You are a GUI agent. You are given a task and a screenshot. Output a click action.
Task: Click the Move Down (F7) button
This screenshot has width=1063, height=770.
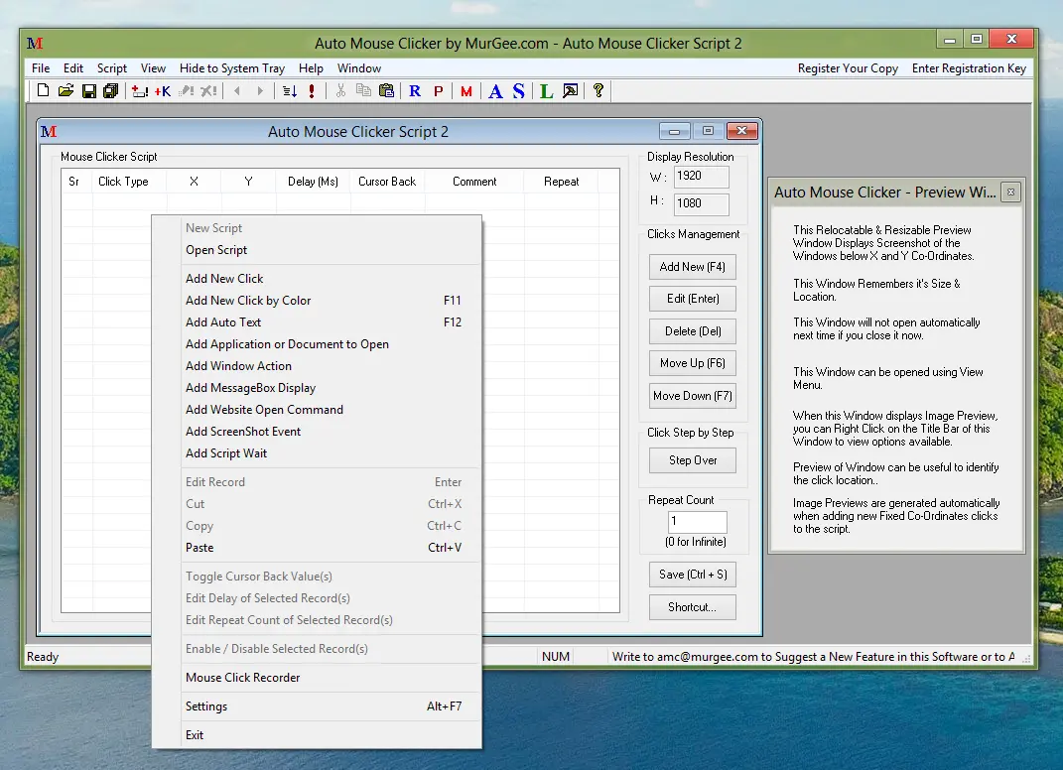[692, 396]
